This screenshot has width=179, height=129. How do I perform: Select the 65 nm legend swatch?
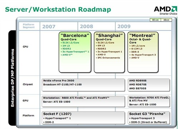155,20
